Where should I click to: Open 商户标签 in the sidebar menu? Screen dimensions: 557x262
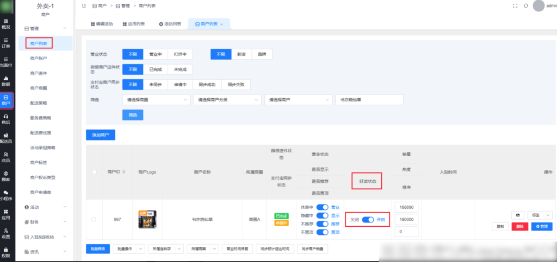39,163
